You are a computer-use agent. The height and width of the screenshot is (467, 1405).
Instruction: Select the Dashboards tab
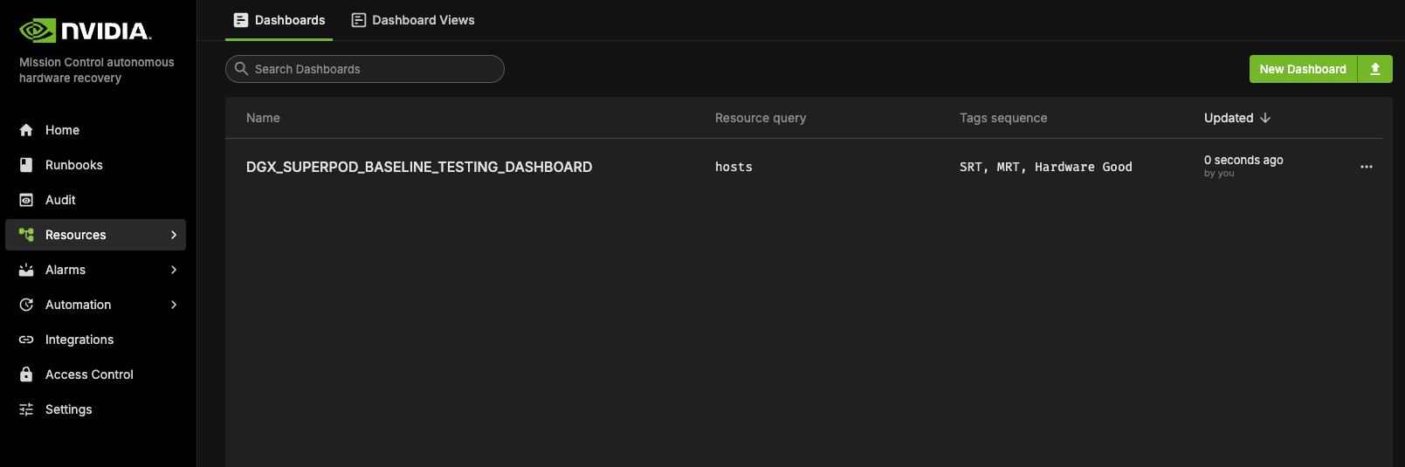pos(279,20)
